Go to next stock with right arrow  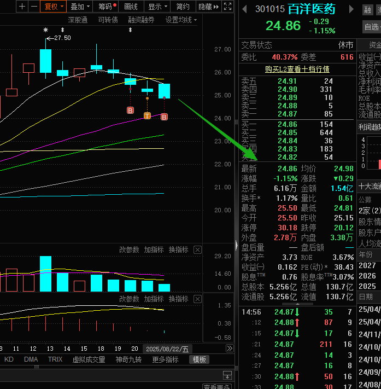coord(351,9)
